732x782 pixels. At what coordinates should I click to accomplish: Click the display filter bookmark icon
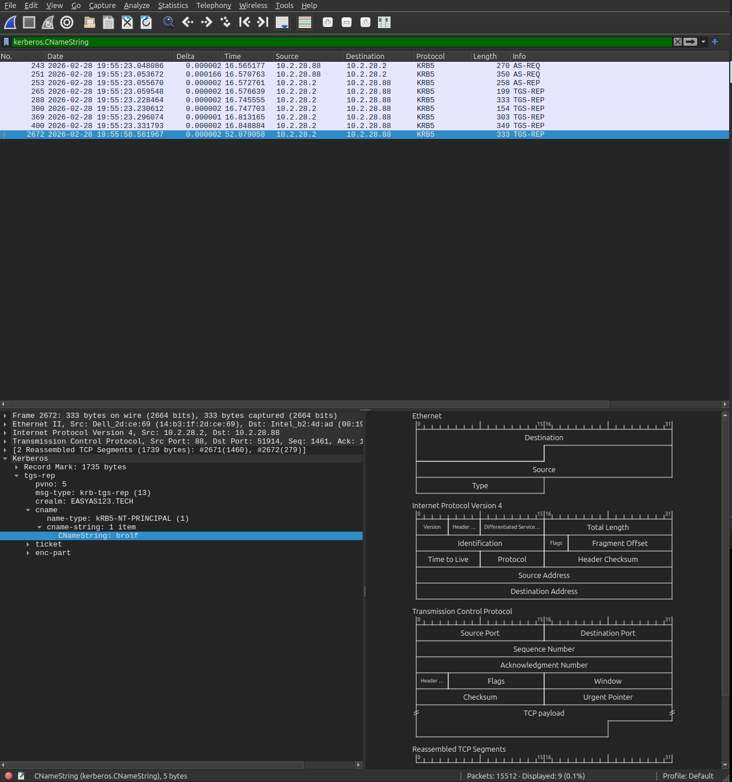tap(6, 42)
